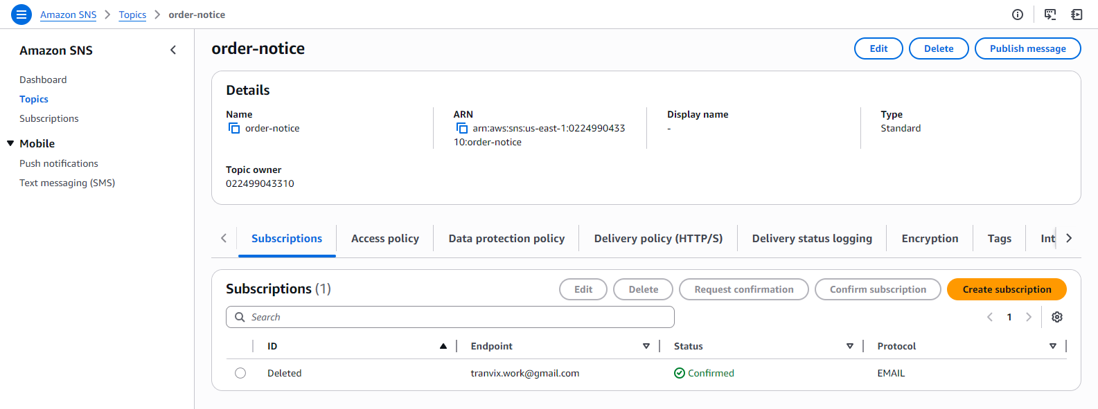Copy the topic name order-notice
The width and height of the screenshot is (1098, 409).
234,128
